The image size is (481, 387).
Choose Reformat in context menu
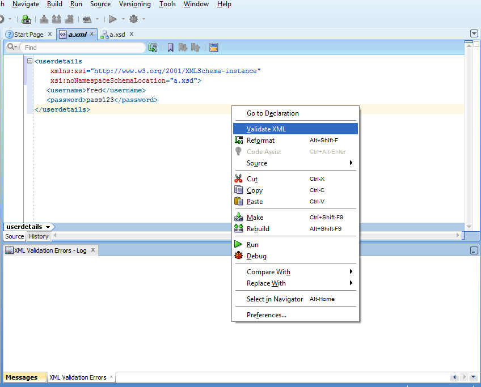pos(296,141)
